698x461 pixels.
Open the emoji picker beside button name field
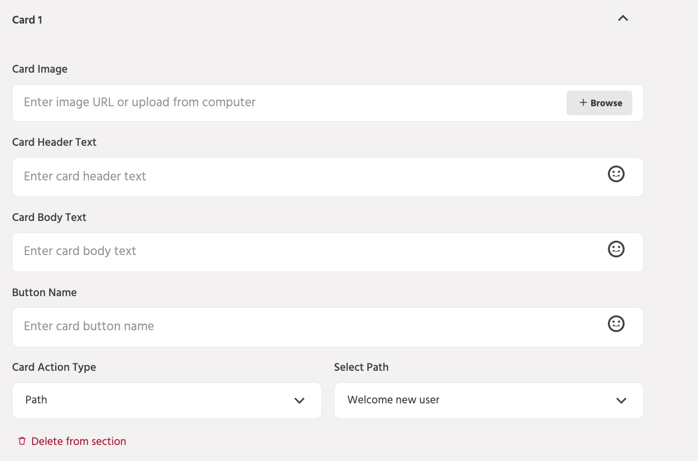(x=616, y=324)
